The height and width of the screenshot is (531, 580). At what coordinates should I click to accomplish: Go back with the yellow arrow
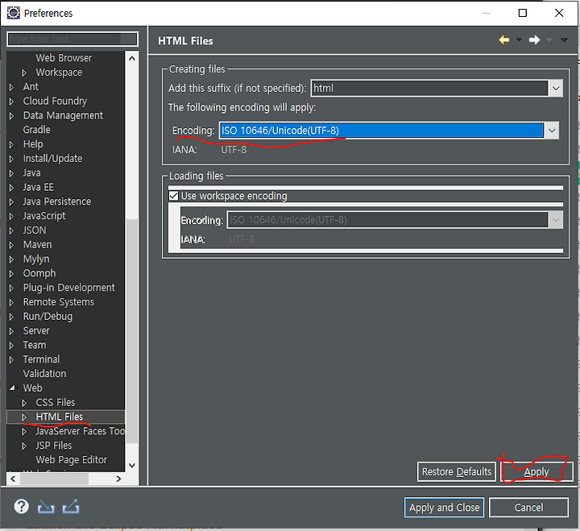[x=504, y=39]
